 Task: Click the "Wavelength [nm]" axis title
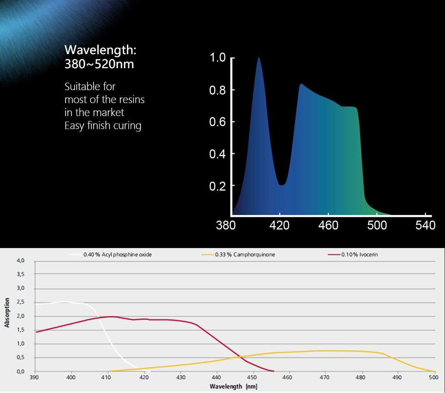pos(233,386)
